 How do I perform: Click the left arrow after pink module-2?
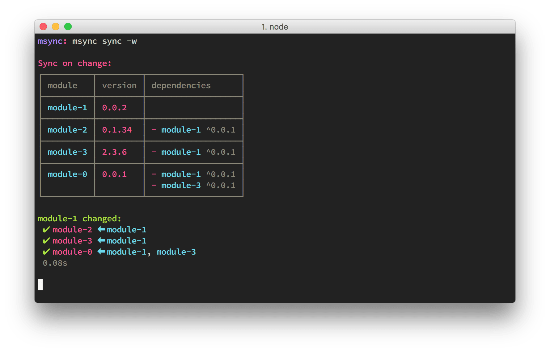pyautogui.click(x=101, y=229)
